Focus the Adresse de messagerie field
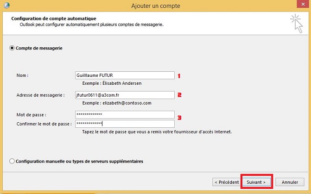311x194 pixels. coord(125,95)
